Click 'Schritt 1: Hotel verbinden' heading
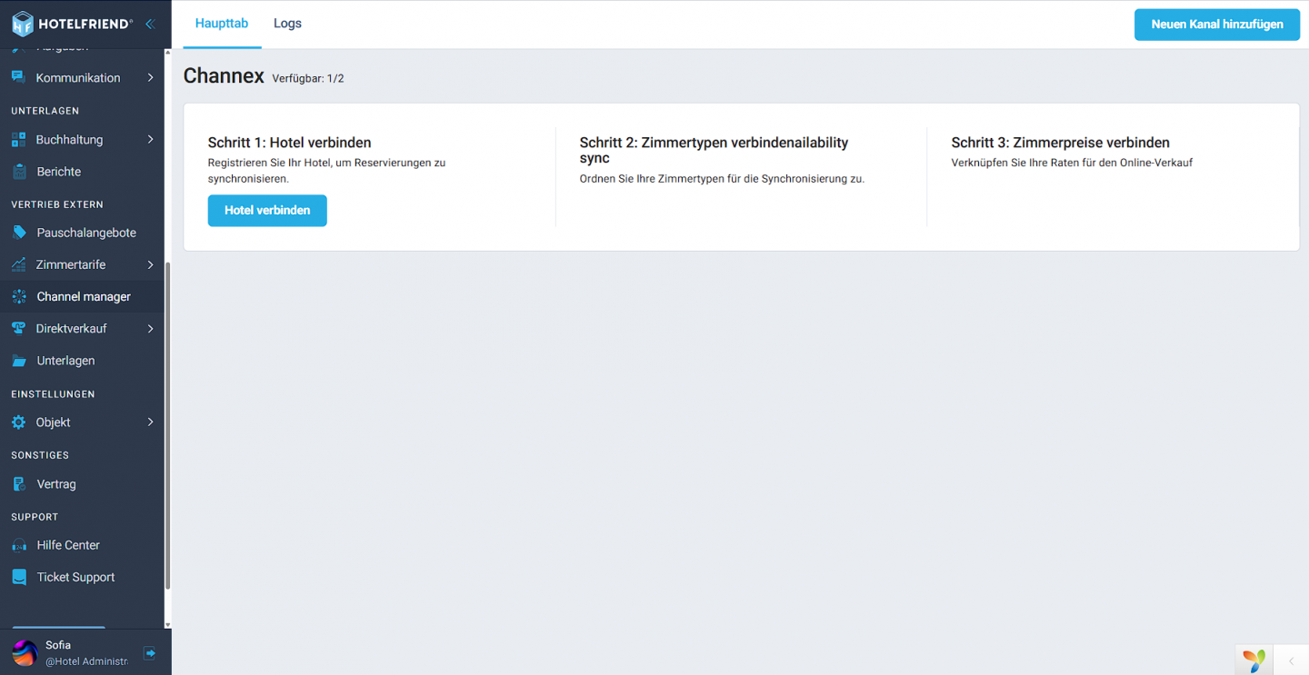The height and width of the screenshot is (675, 1309). click(289, 143)
